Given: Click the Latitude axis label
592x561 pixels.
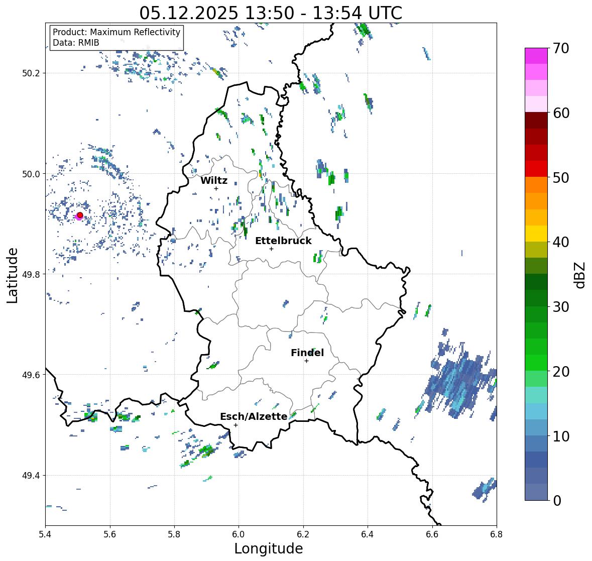Looking at the screenshot, I should point(12,275).
